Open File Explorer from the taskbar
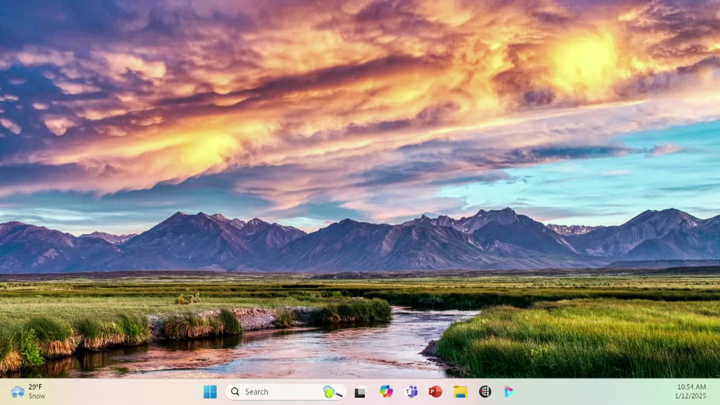Viewport: 720px width, 405px height. (x=460, y=391)
